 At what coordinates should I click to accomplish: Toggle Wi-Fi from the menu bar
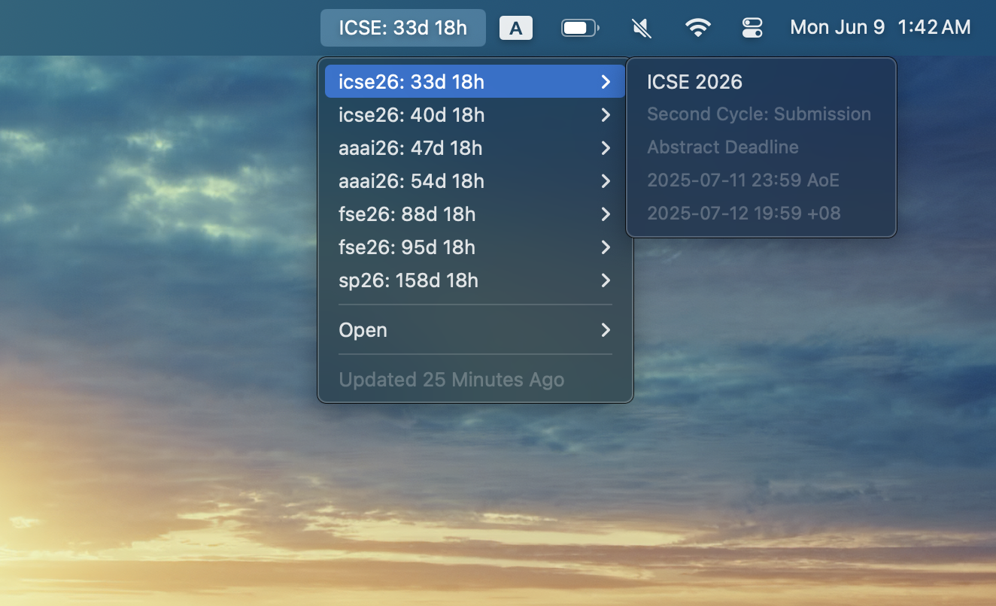click(x=698, y=27)
